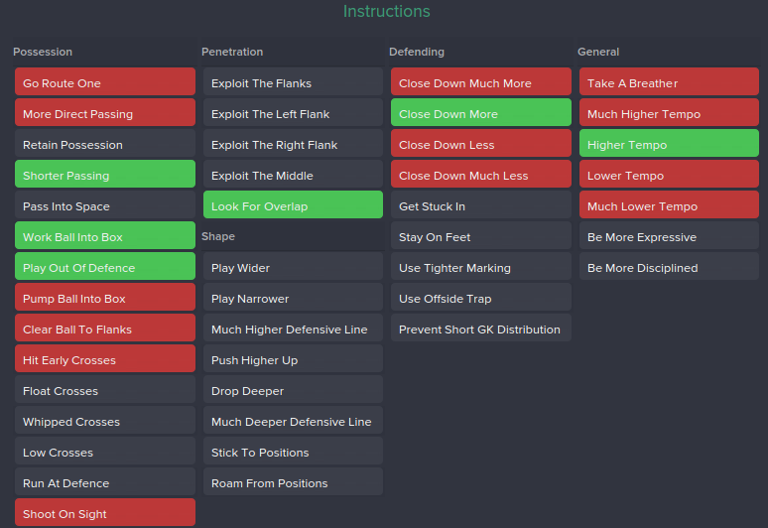Turn off Look For Overlap
Screen dimensions: 768x528
[x=293, y=204]
